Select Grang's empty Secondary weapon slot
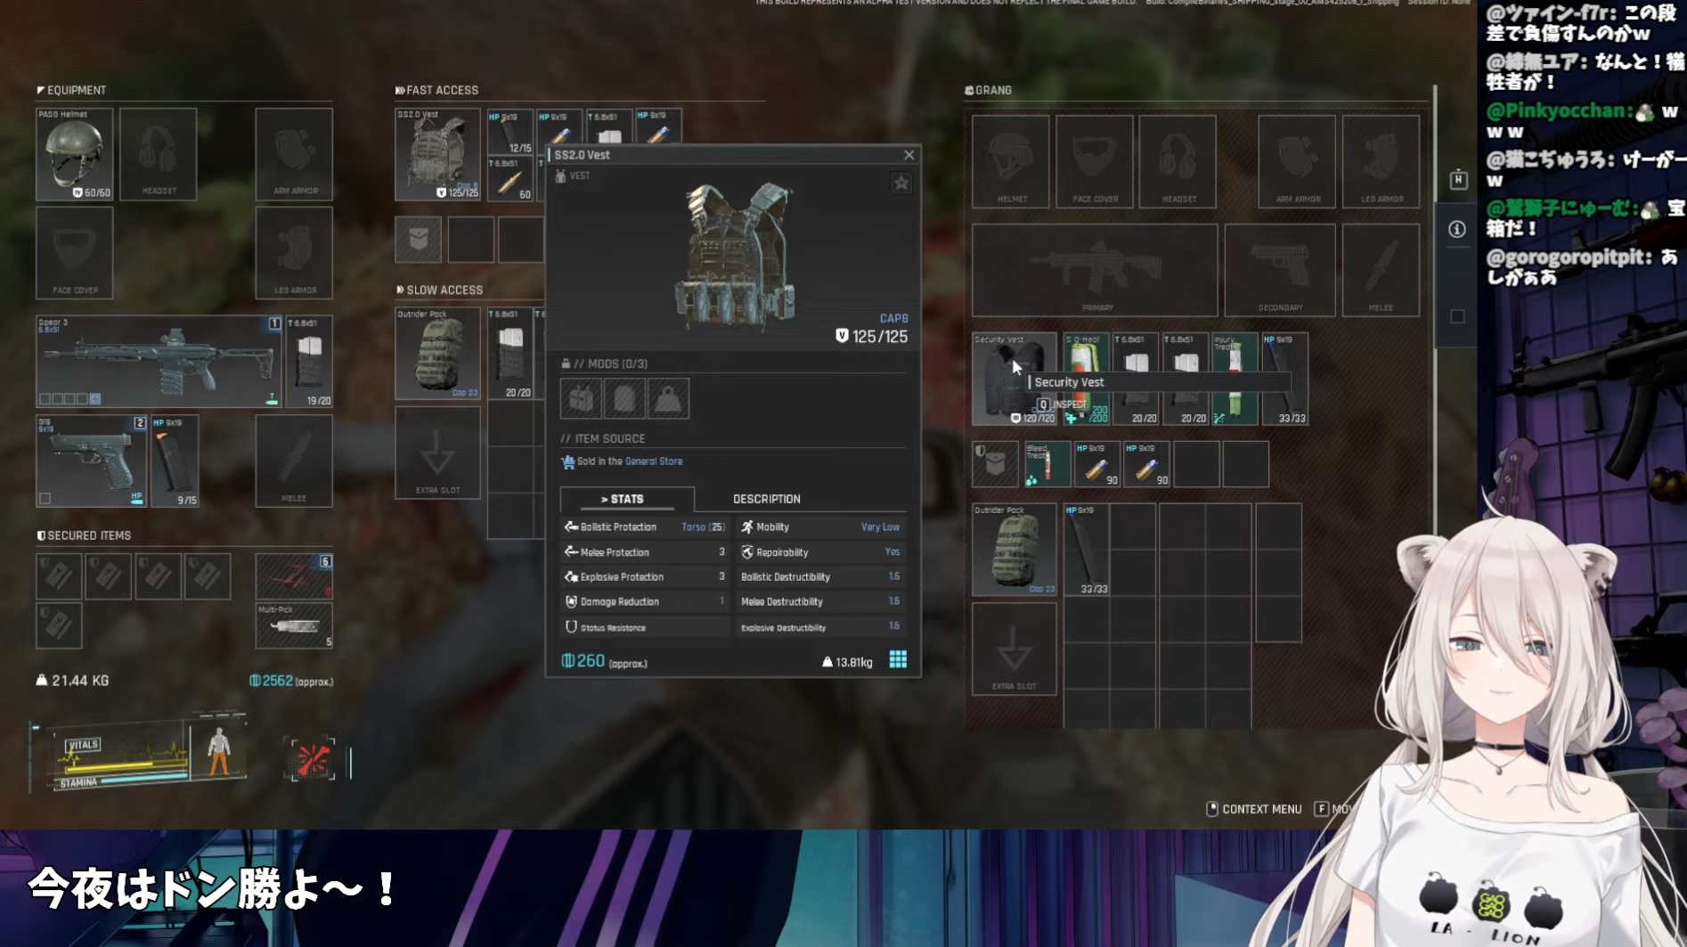The height and width of the screenshot is (947, 1687). [x=1280, y=270]
